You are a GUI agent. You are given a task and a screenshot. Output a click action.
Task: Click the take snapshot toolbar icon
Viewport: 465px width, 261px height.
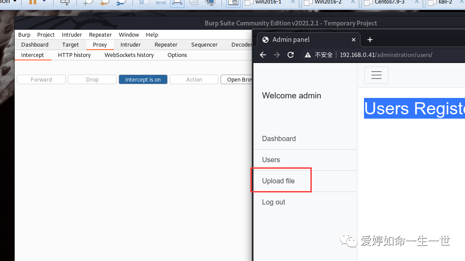(x=88, y=2)
